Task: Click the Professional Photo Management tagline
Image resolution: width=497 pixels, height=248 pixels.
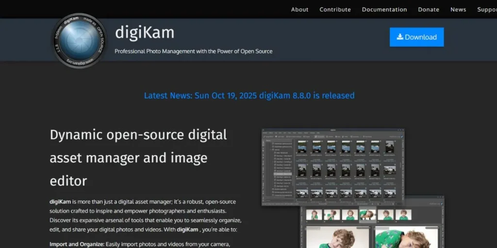Action: (x=193, y=51)
